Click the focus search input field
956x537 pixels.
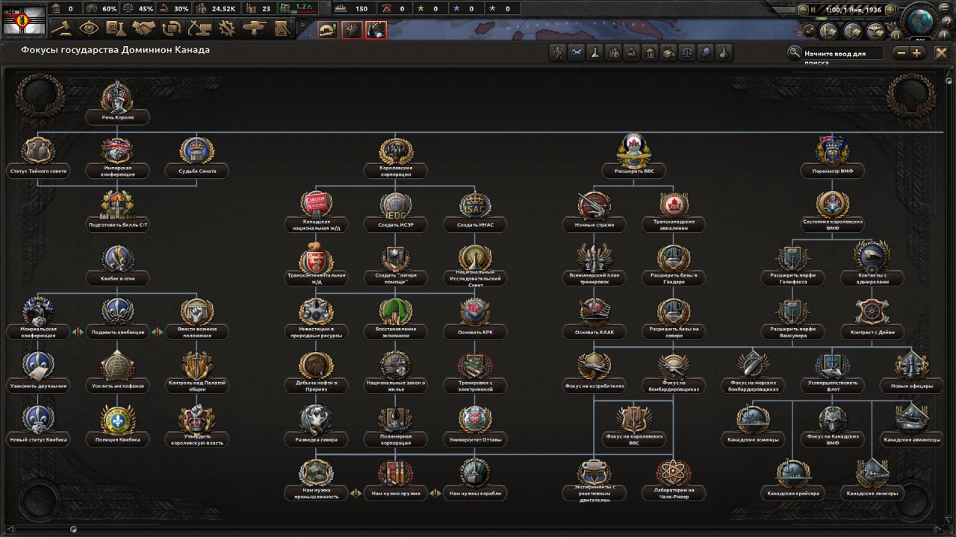842,54
